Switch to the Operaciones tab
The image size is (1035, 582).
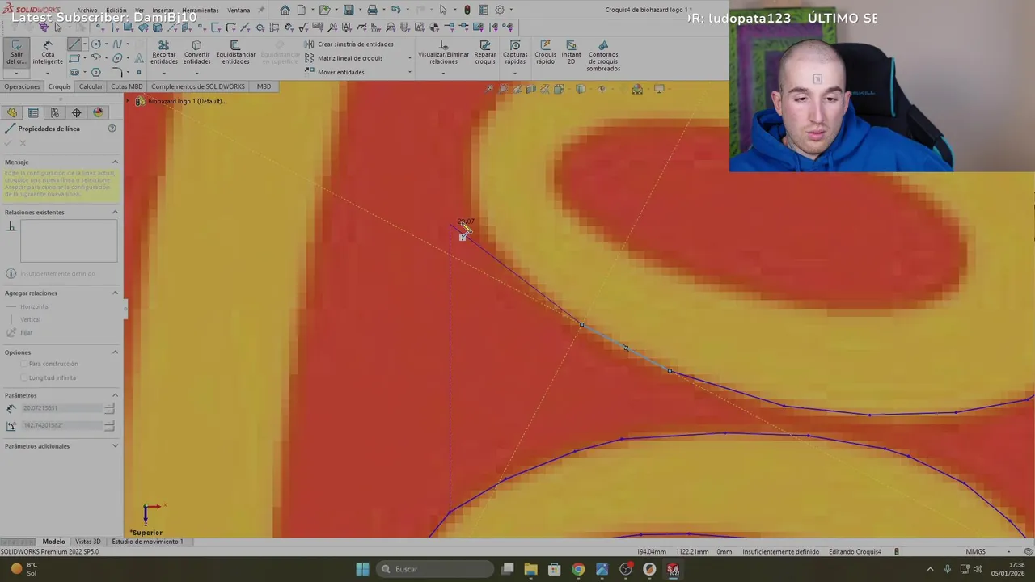tap(22, 86)
